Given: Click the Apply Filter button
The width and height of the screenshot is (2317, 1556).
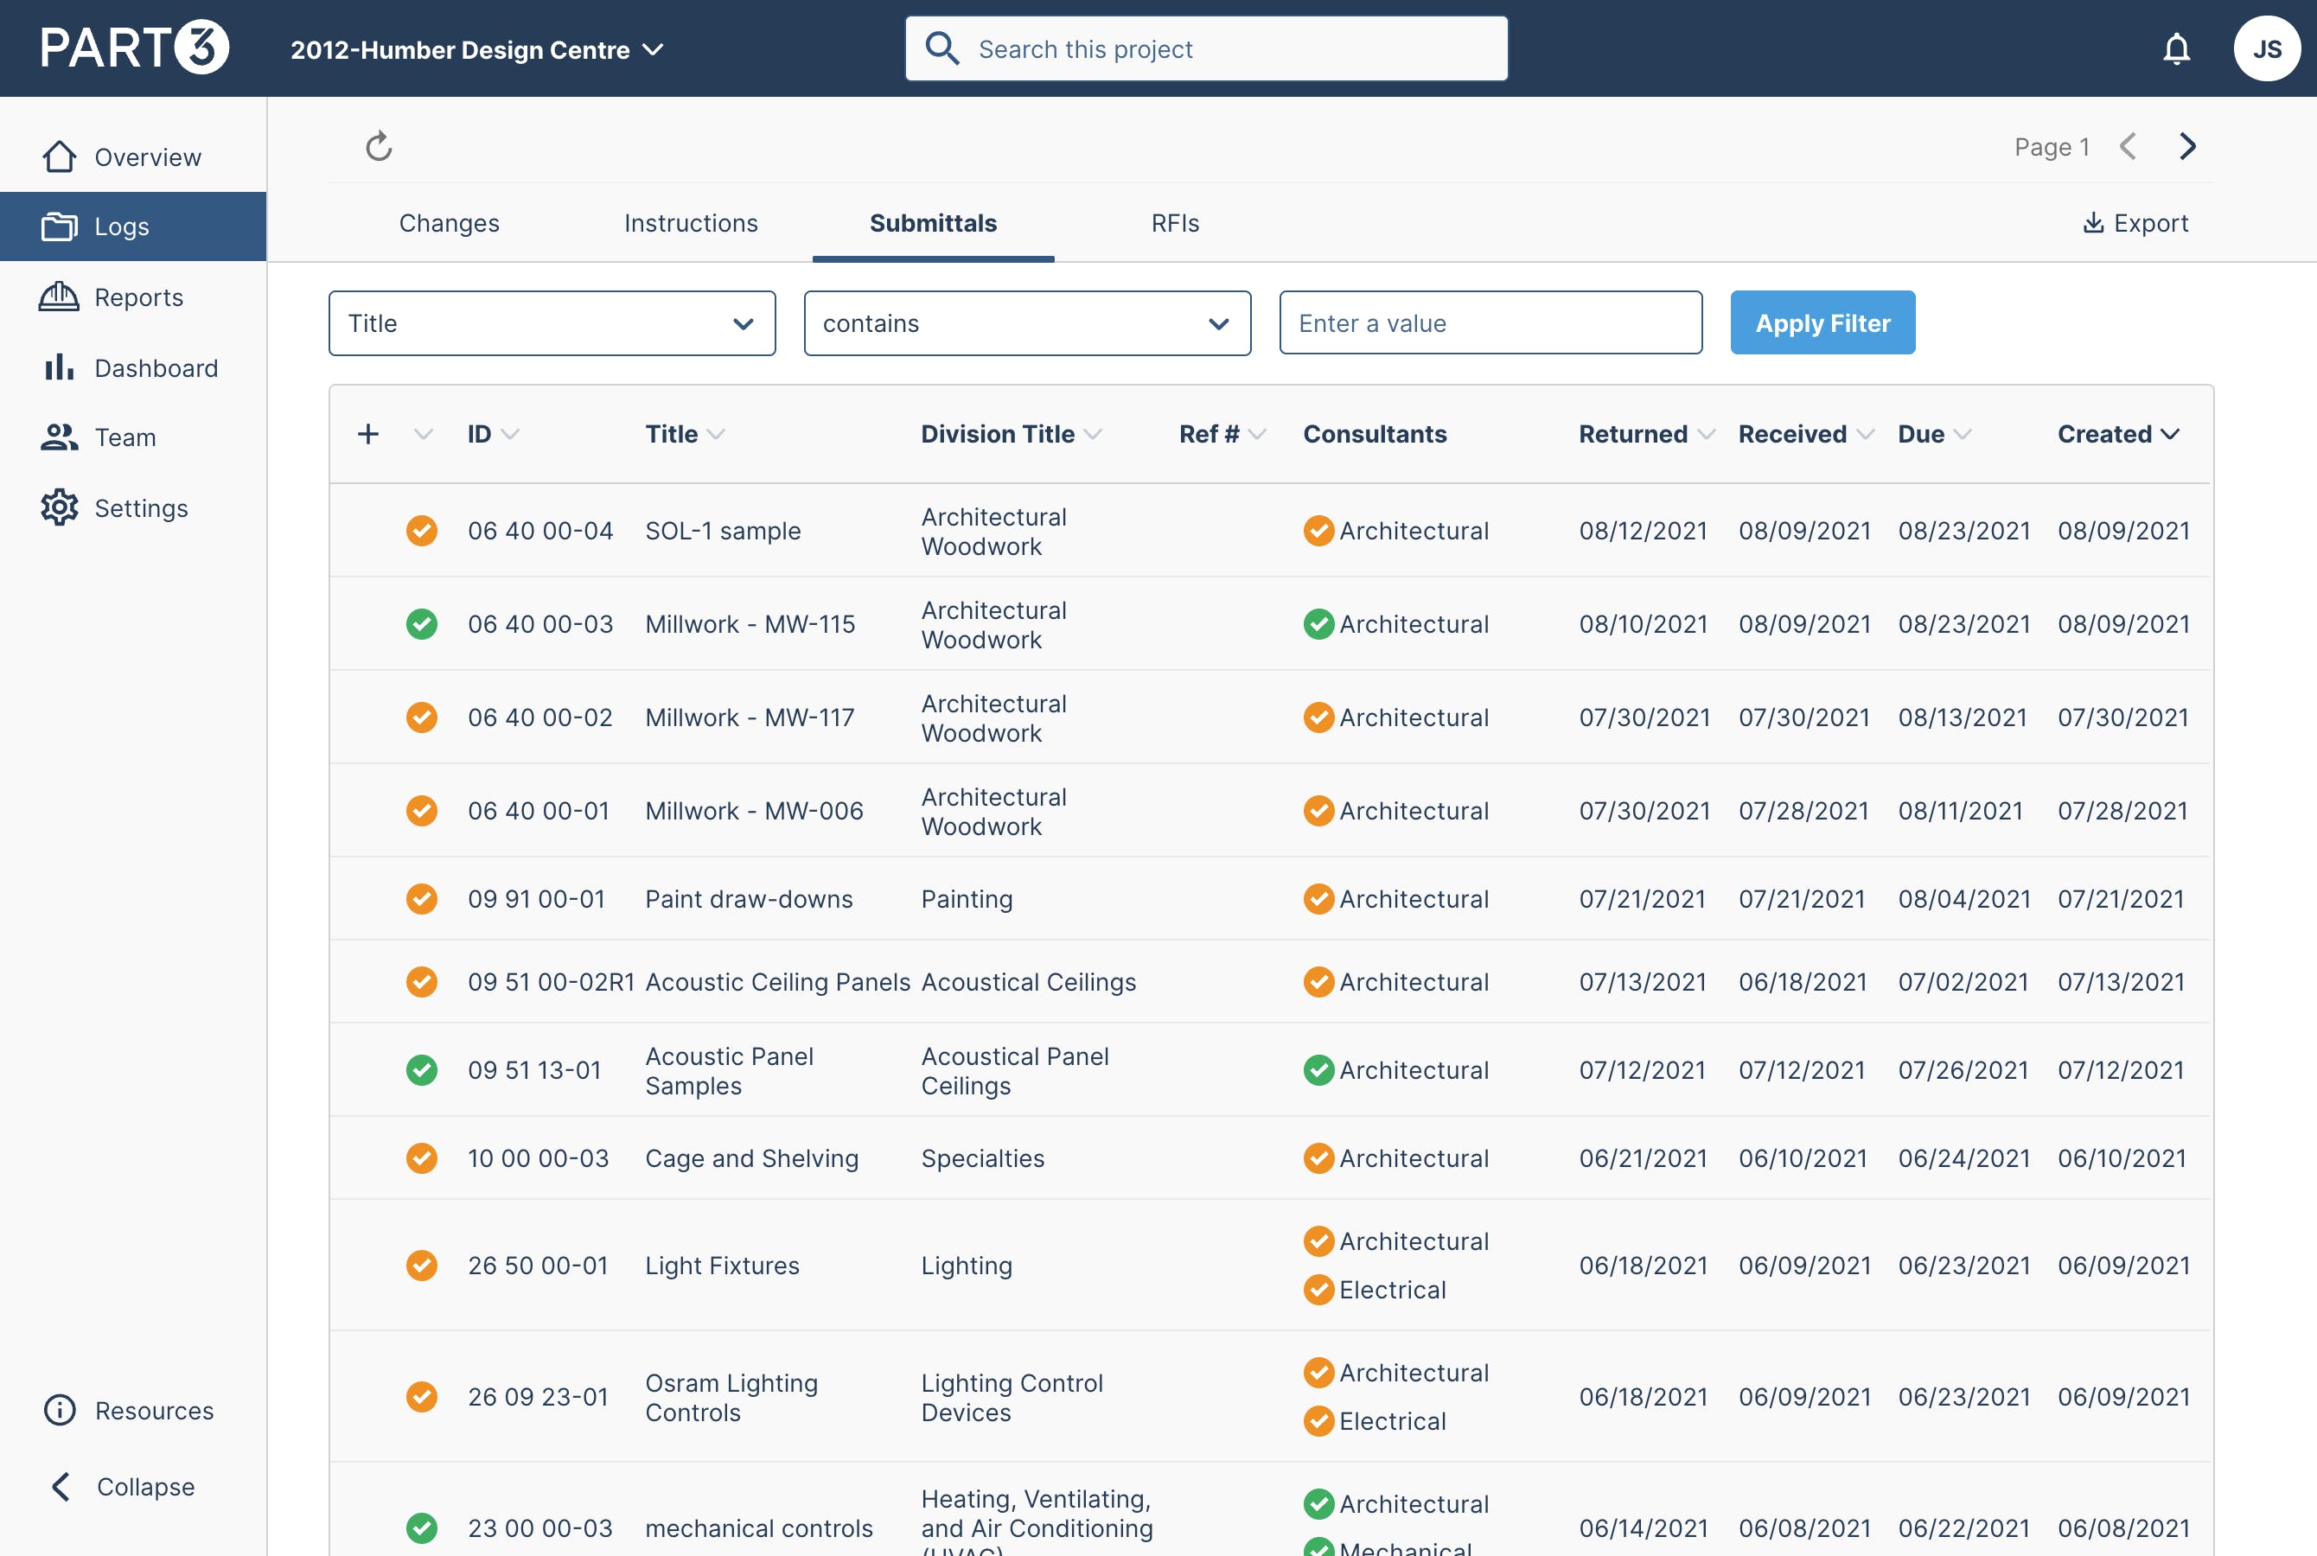Looking at the screenshot, I should pyautogui.click(x=1822, y=322).
